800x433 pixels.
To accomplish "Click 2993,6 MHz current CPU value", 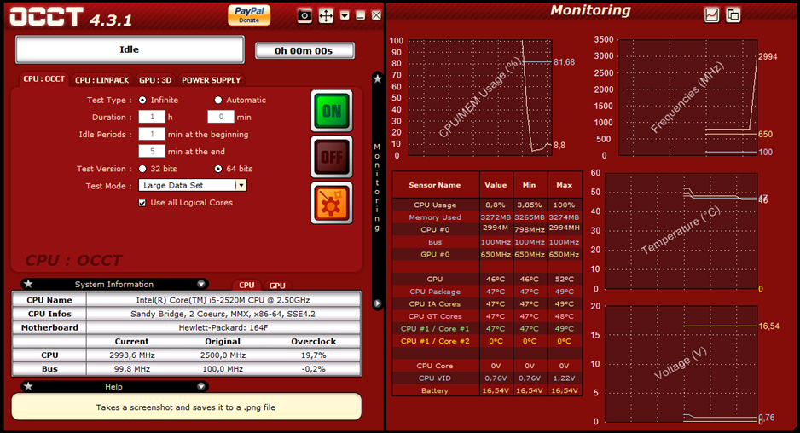I will (x=131, y=355).
